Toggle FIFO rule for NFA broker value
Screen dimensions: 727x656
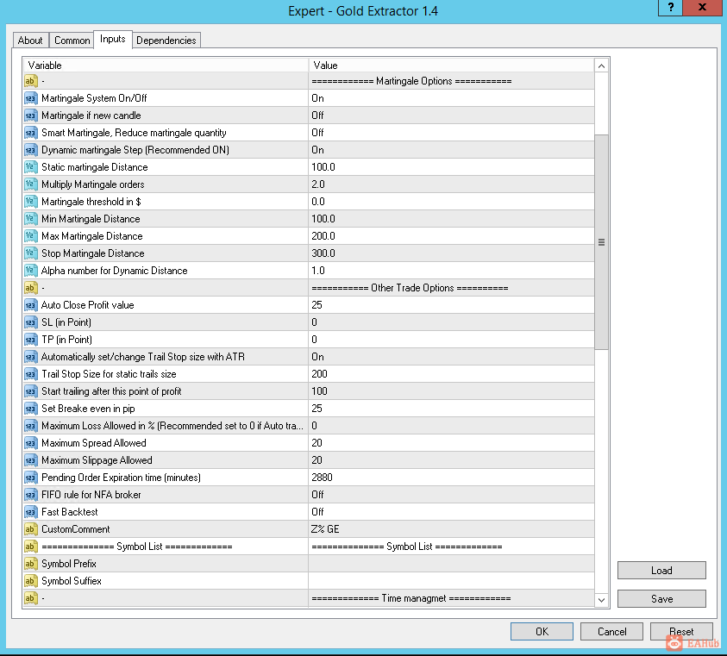pos(451,495)
